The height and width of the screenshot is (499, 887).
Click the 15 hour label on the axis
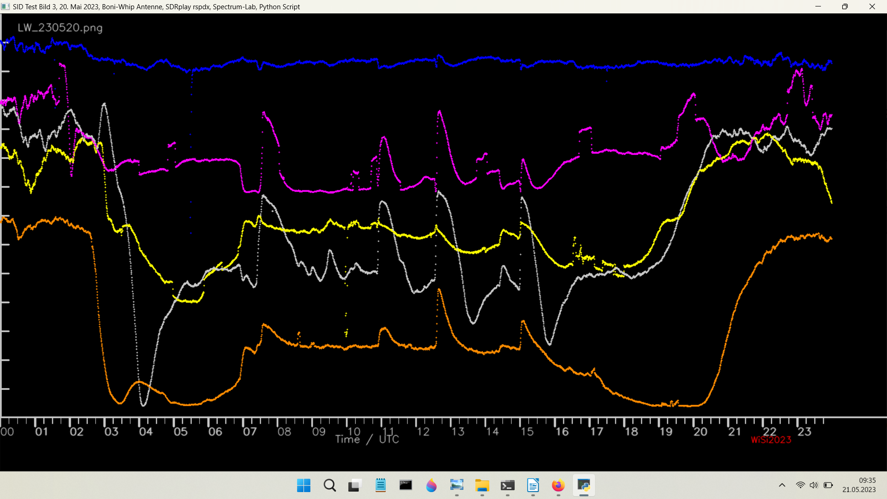click(x=527, y=432)
